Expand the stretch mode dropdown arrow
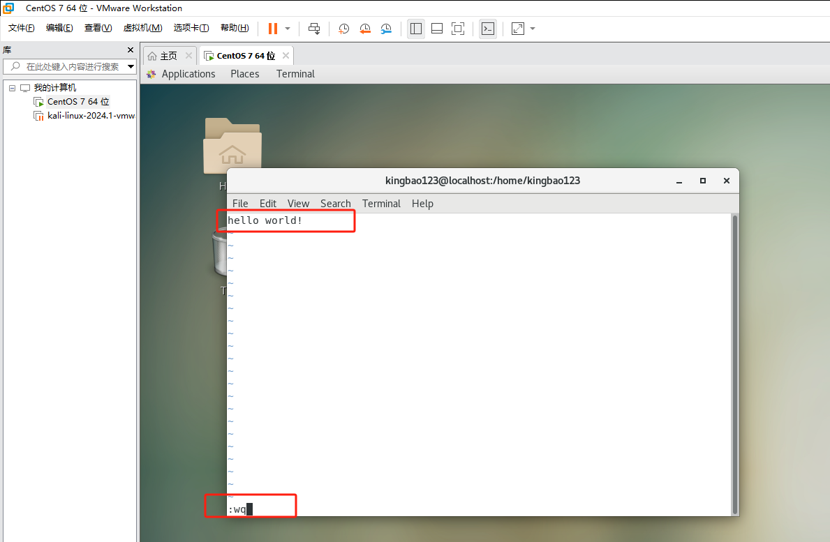830x542 pixels. click(x=533, y=29)
